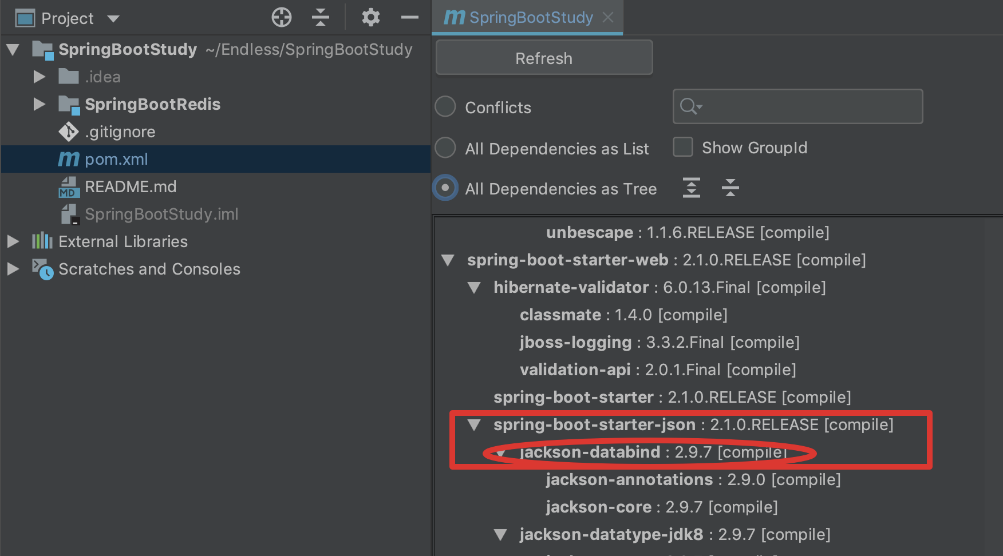The width and height of the screenshot is (1003, 556).
Task: Click the Refresh button
Action: point(544,58)
